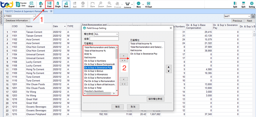Click the COID column header
256x117 pixels.
click(x=18, y=26)
